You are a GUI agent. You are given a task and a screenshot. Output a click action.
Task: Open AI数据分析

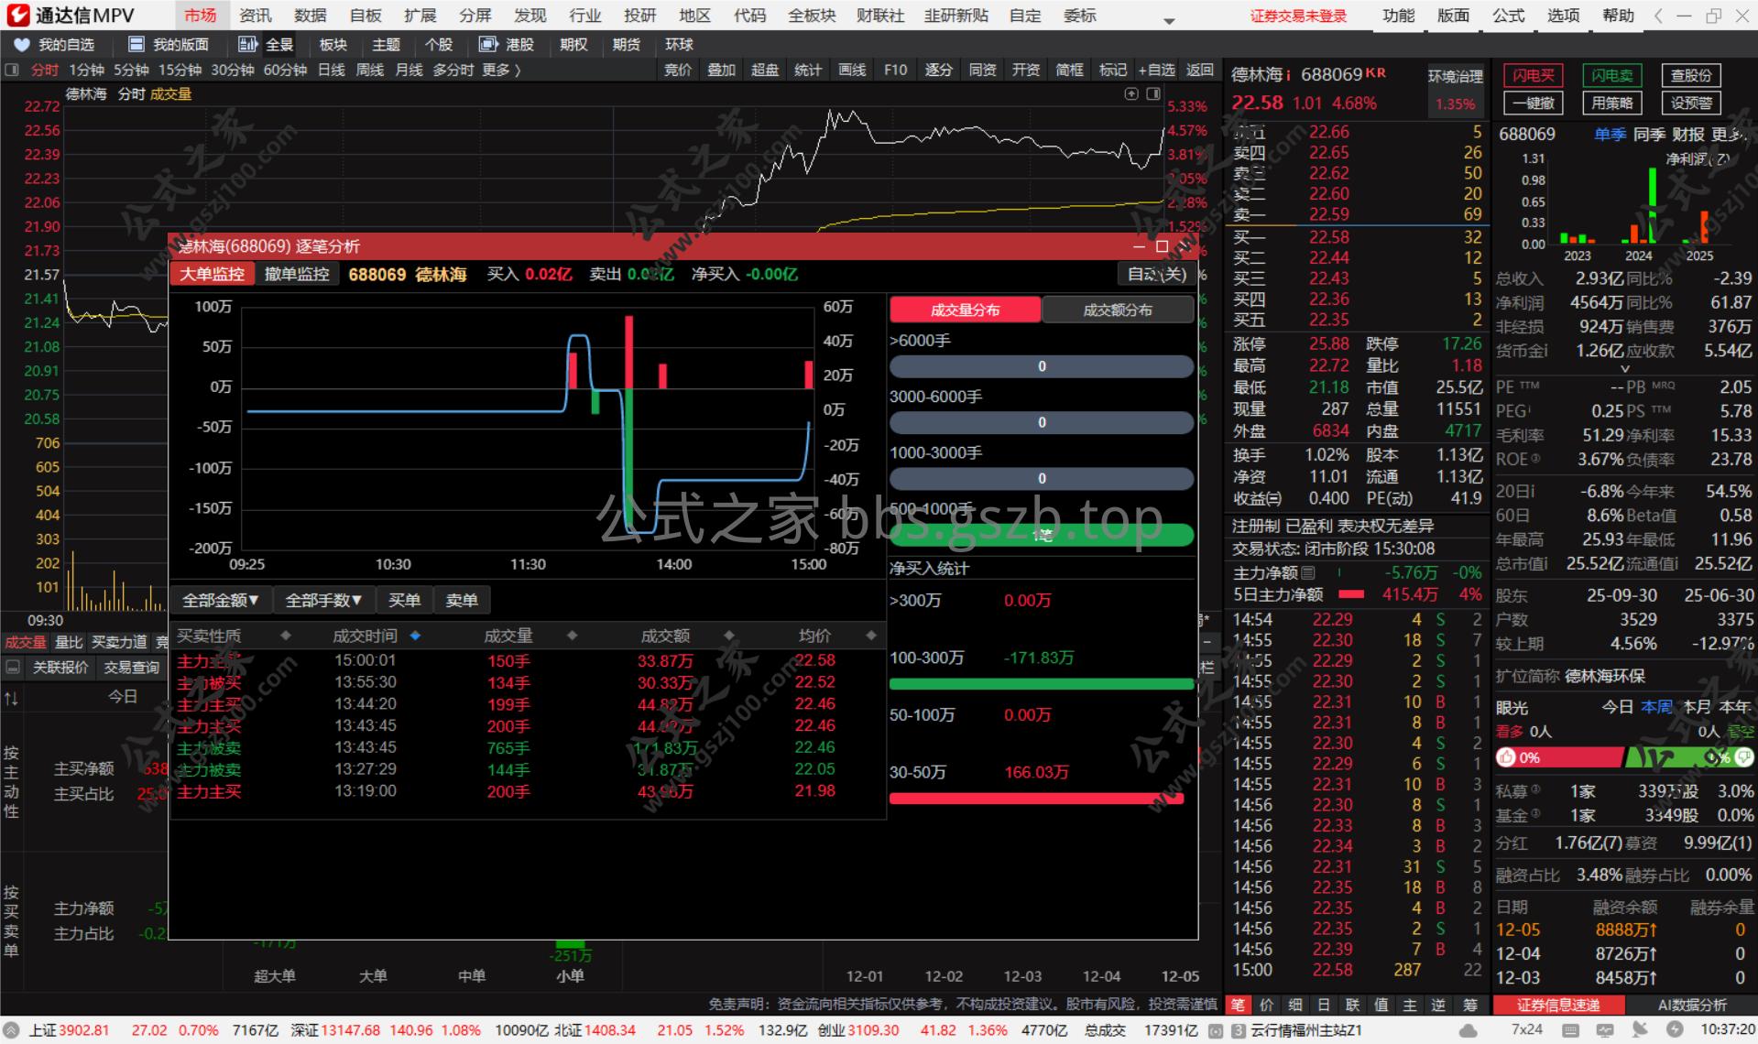(x=1692, y=1005)
